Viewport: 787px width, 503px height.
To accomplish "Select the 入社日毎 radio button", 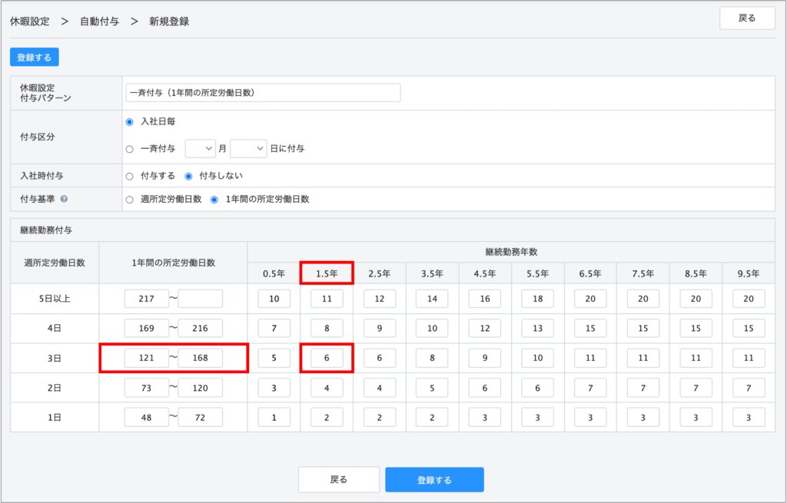I will point(130,122).
